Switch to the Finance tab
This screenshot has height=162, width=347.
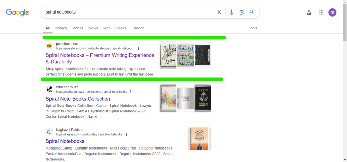pyautogui.click(x=138, y=28)
